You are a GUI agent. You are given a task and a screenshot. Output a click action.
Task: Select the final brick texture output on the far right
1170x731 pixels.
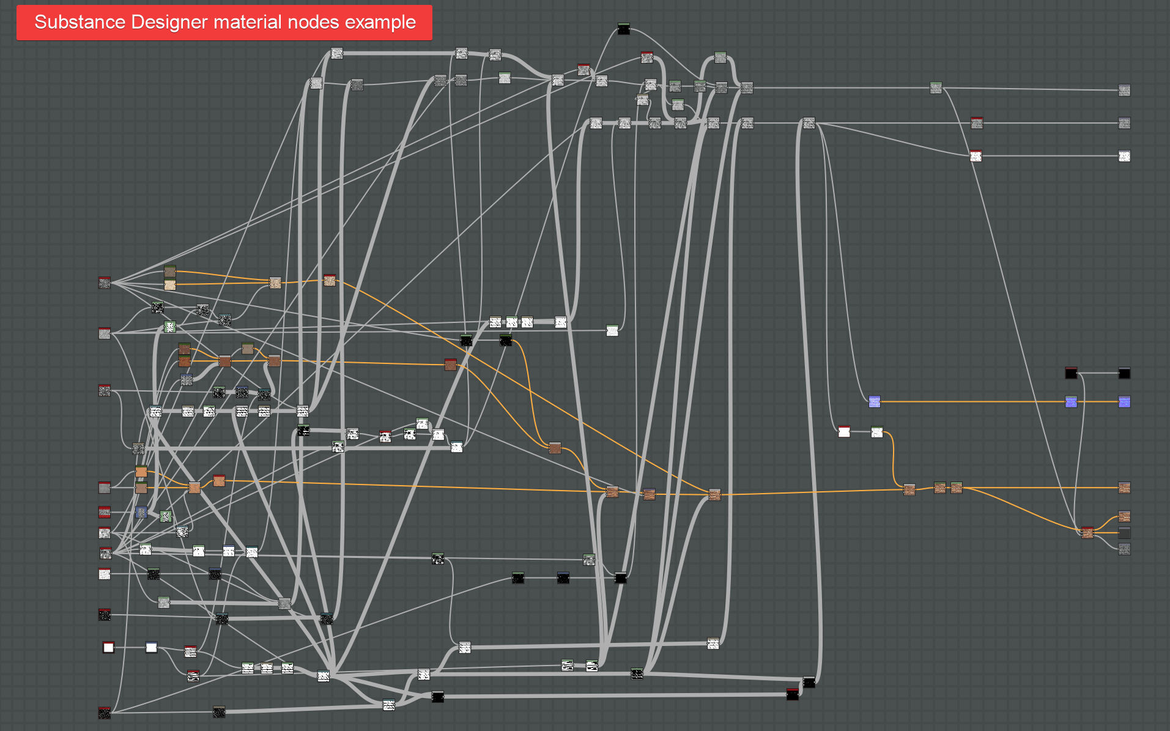[1124, 488]
